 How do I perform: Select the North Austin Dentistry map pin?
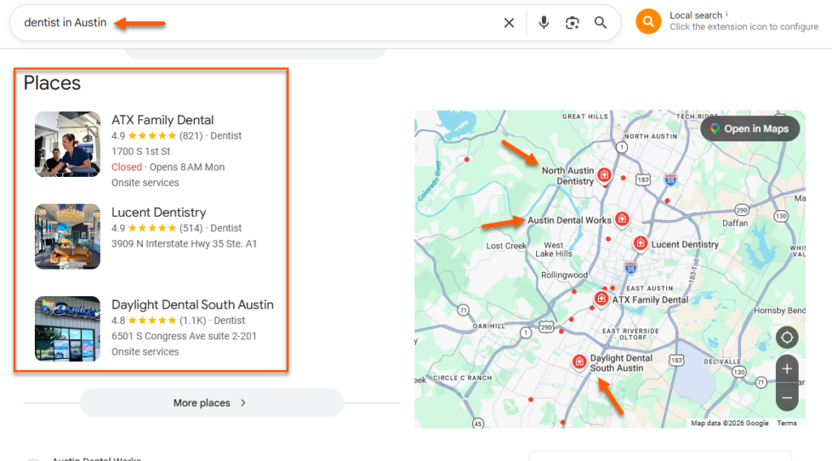point(604,174)
